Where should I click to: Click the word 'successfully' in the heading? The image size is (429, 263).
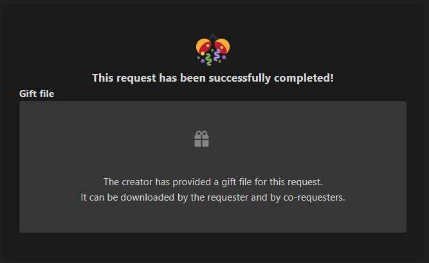(x=240, y=78)
